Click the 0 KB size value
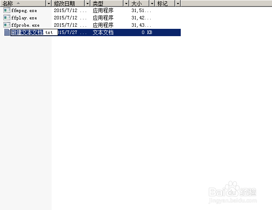272x210 pixels. pyautogui.click(x=147, y=32)
